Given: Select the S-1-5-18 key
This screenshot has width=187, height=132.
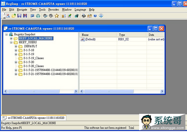Looking at the screenshot, I should [x=29, y=50].
